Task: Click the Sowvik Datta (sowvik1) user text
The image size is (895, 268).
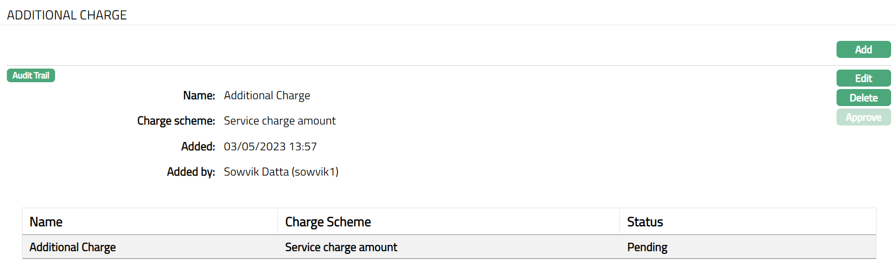Action: coord(281,172)
